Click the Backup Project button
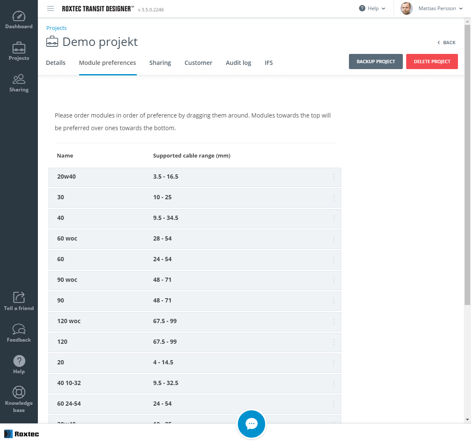Image resolution: width=471 pixels, height=444 pixels. tap(375, 62)
